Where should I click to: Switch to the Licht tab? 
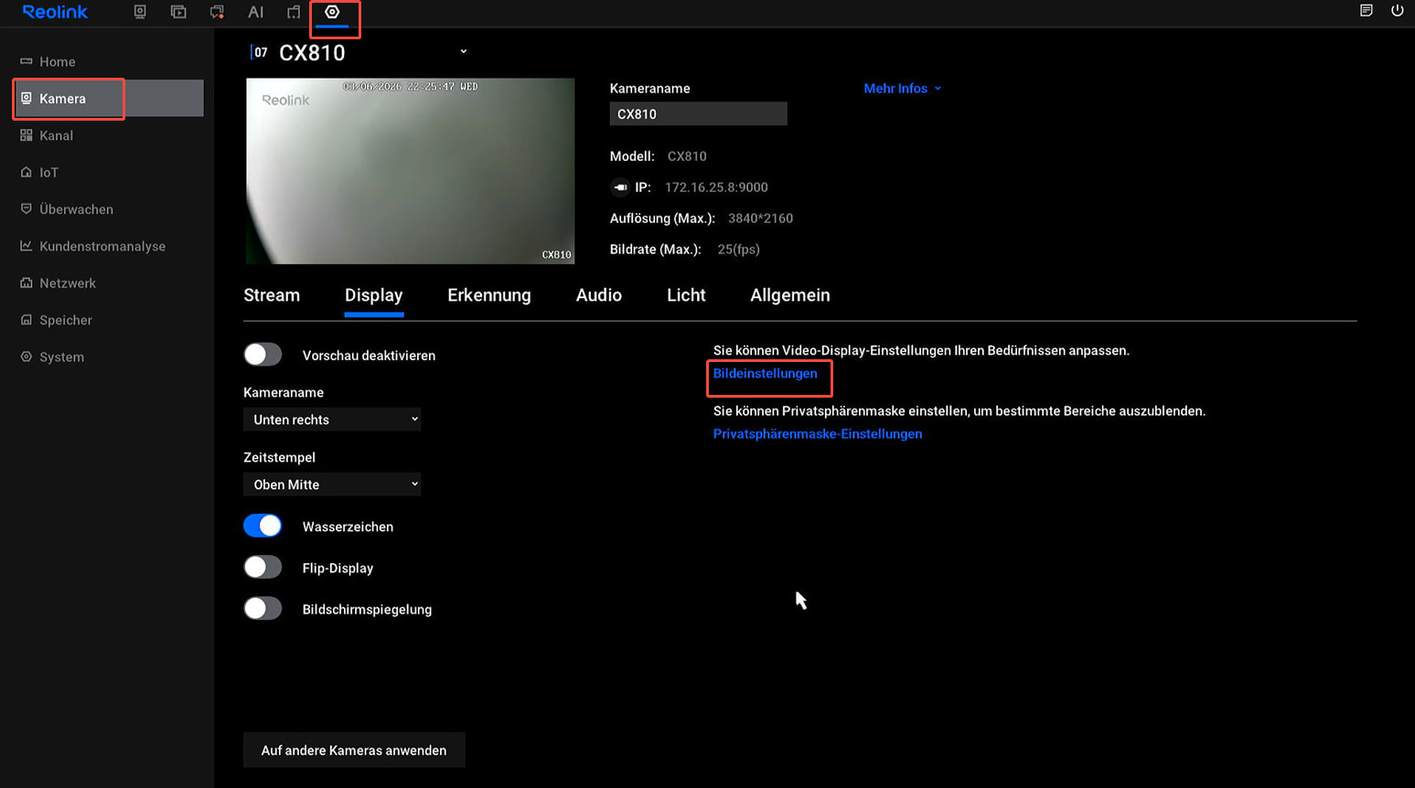(x=686, y=295)
